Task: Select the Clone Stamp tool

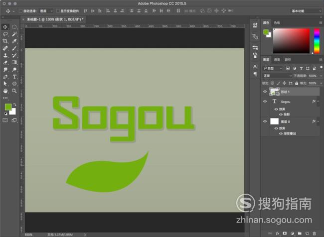Action: pos(5,55)
